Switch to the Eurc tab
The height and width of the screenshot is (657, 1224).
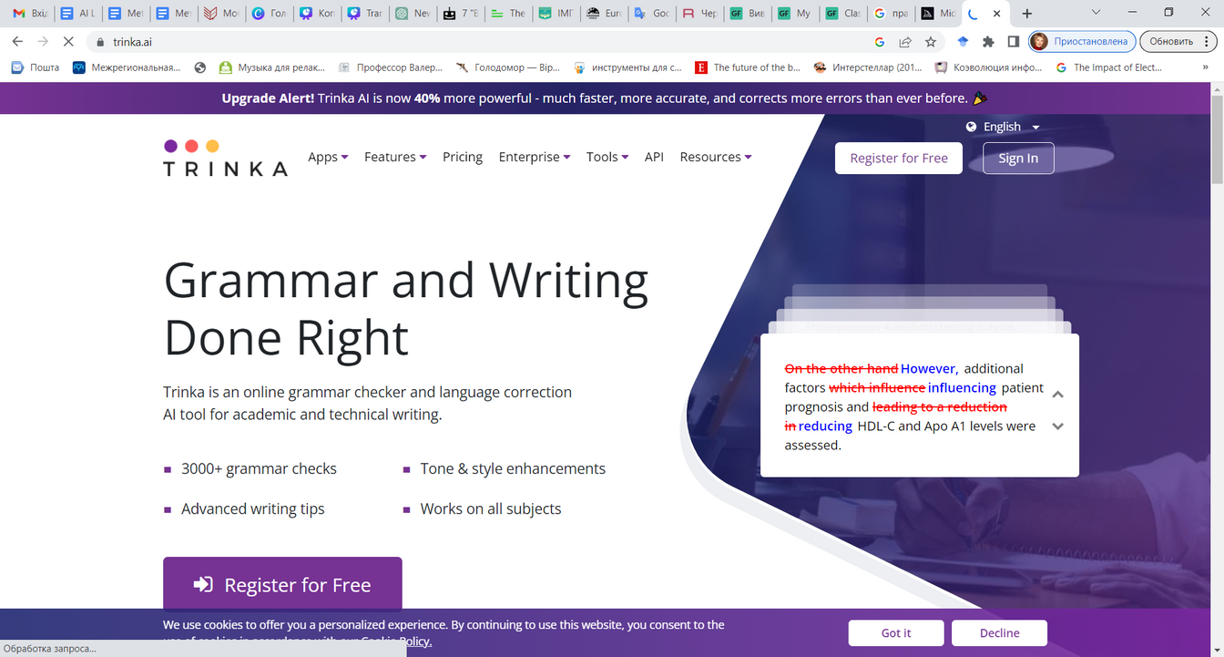[x=605, y=14]
